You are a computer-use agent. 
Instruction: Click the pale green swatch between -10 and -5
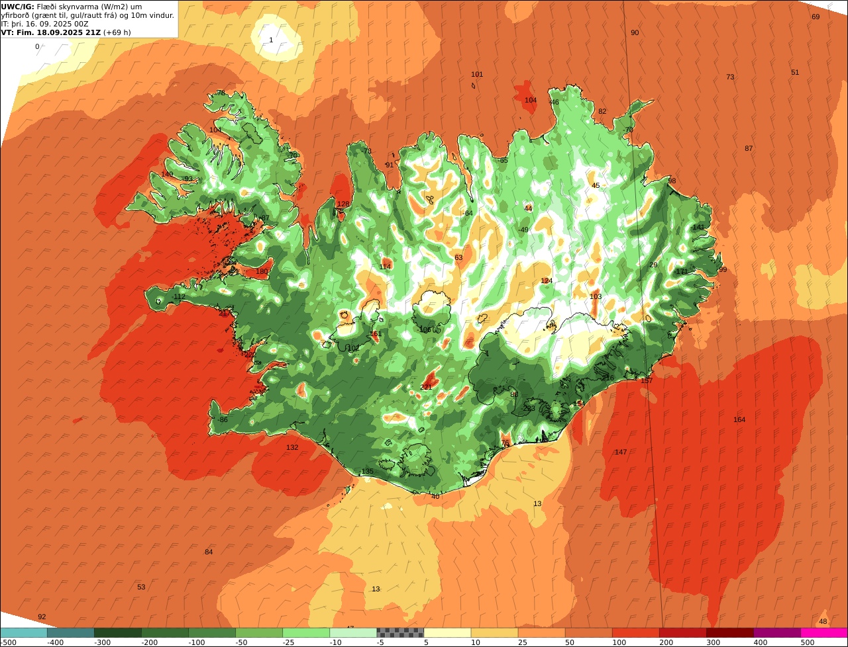(x=353, y=632)
